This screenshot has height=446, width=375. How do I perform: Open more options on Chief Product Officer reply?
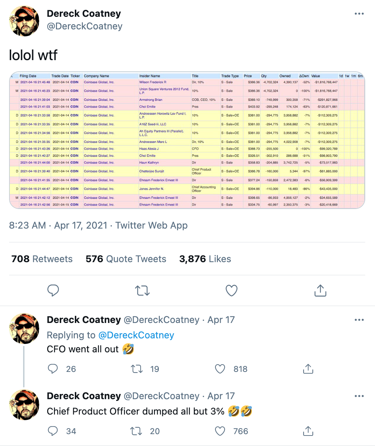pyautogui.click(x=359, y=396)
